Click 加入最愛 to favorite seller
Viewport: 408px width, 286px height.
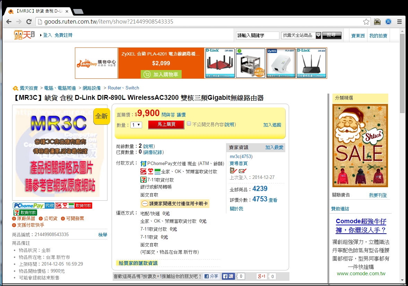274,147
